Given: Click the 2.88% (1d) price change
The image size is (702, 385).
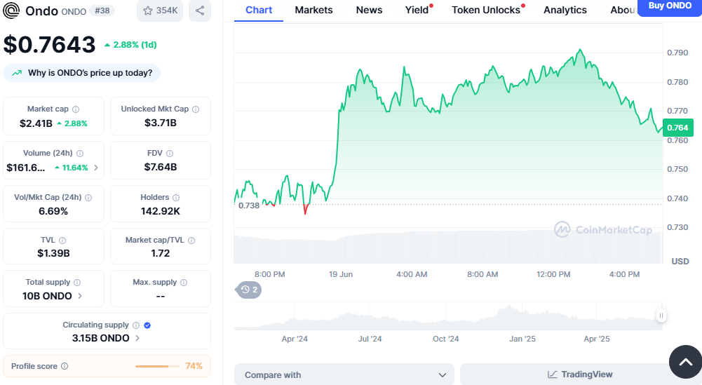Looking at the screenshot, I should click(x=130, y=45).
